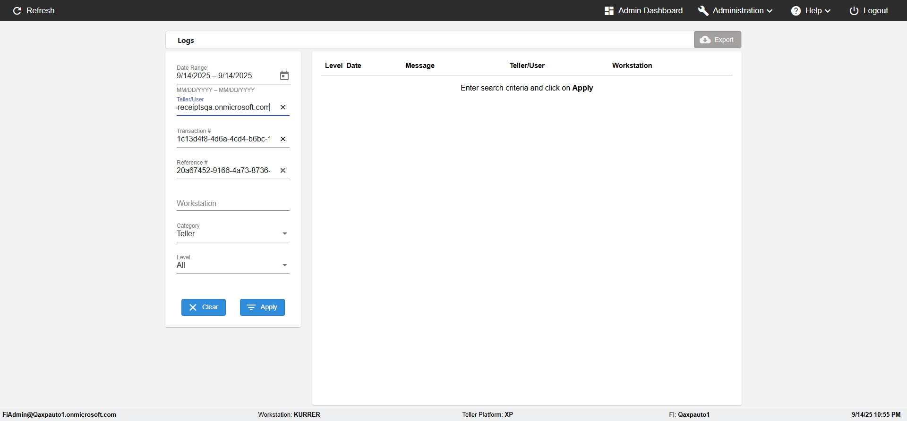This screenshot has height=421, width=907.
Task: Clear the Teller/User field with its X icon
Action: click(x=283, y=107)
